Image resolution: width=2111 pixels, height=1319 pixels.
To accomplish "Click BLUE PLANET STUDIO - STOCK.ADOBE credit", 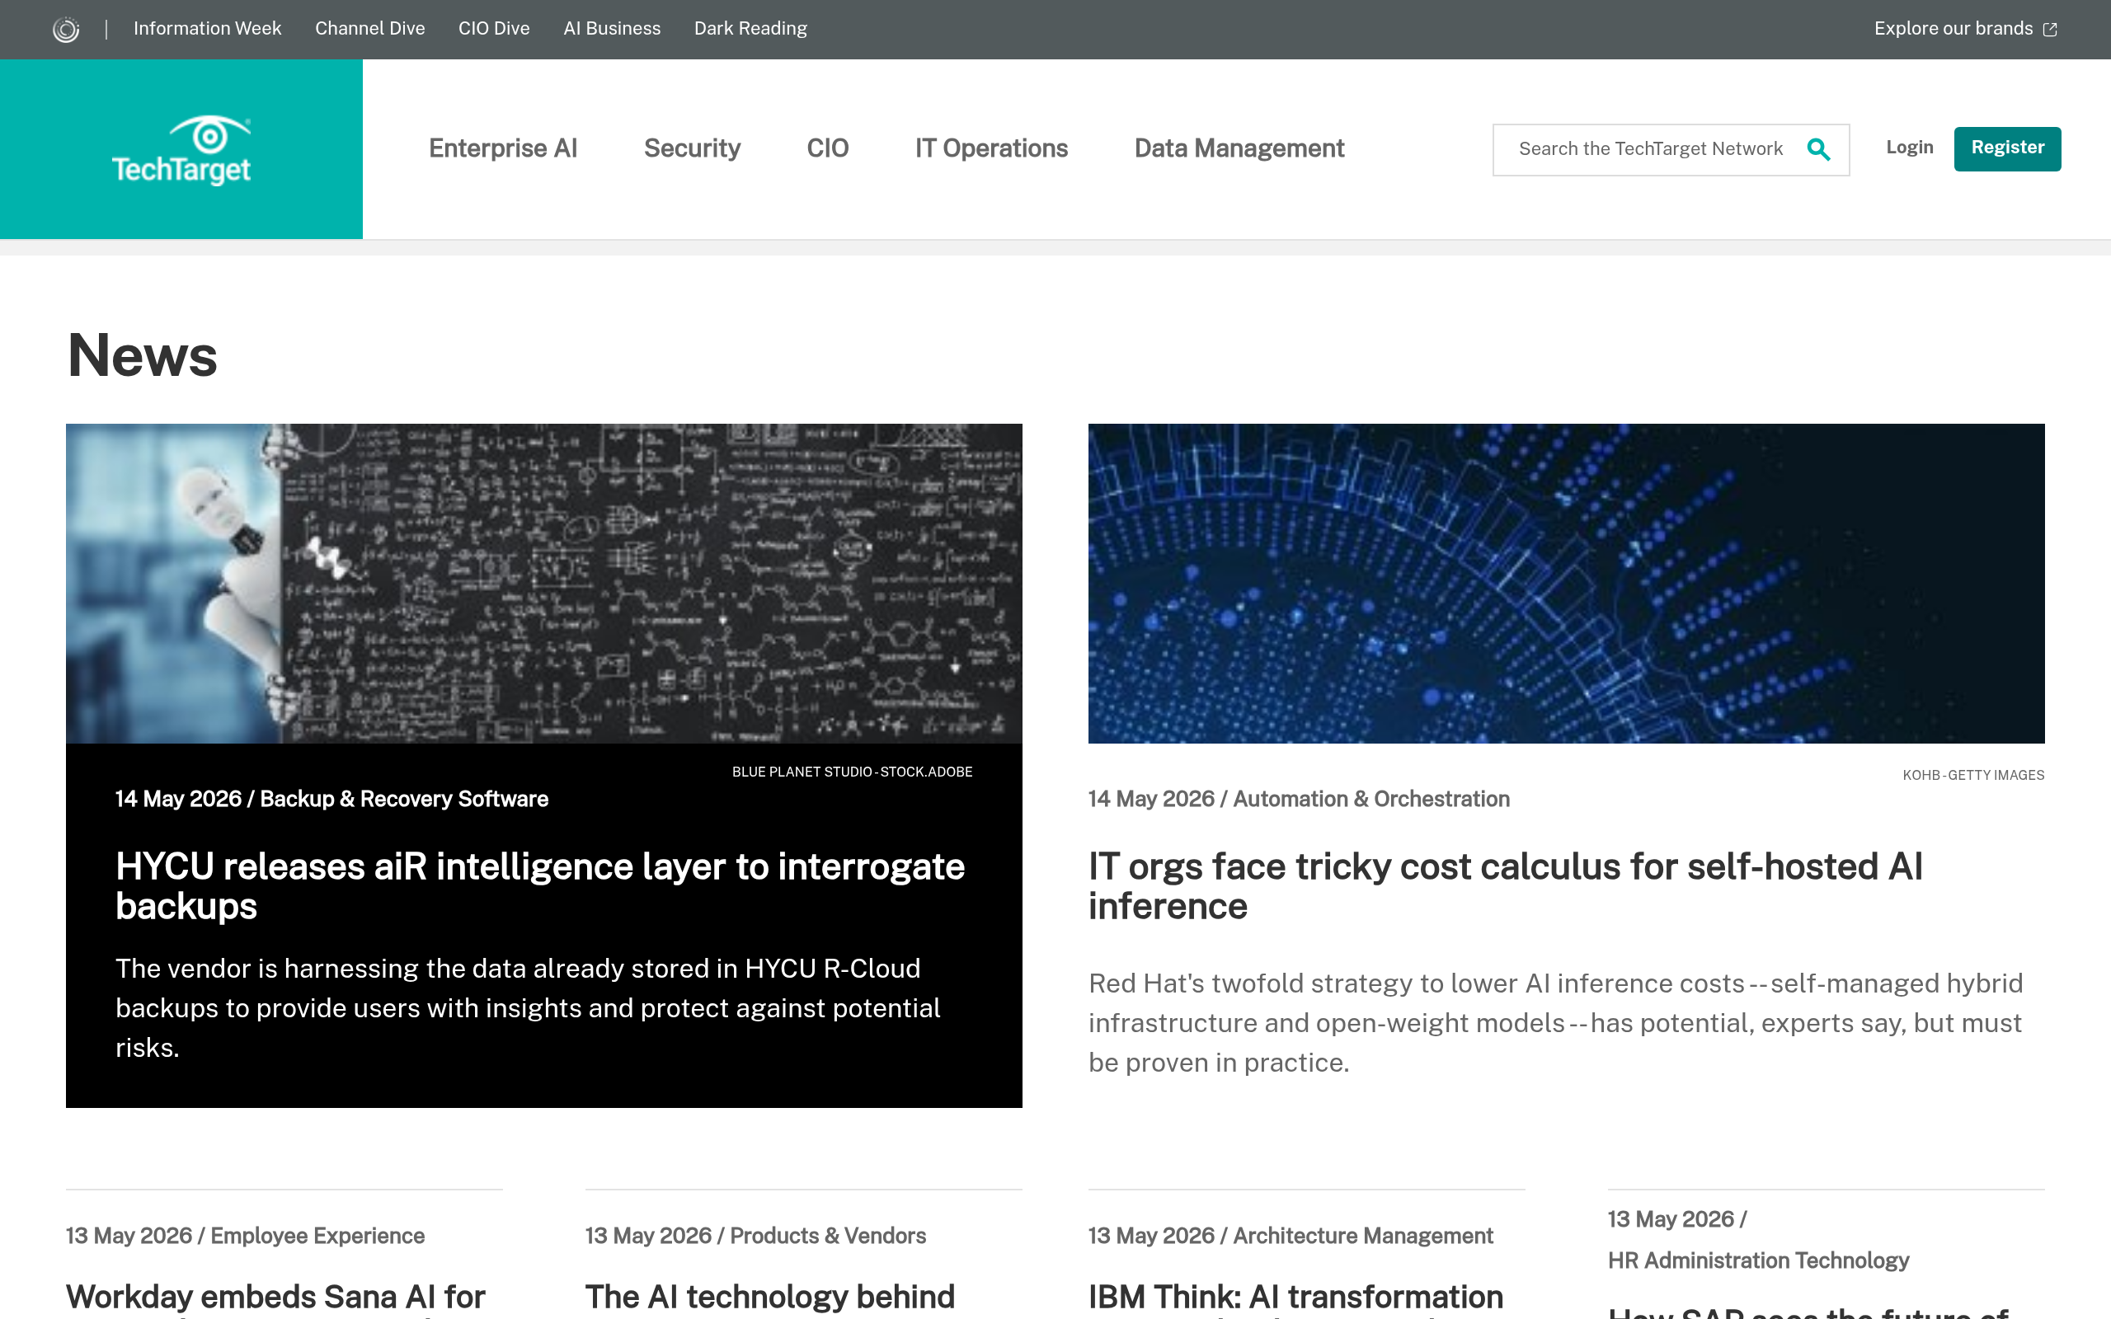I will pos(853,772).
